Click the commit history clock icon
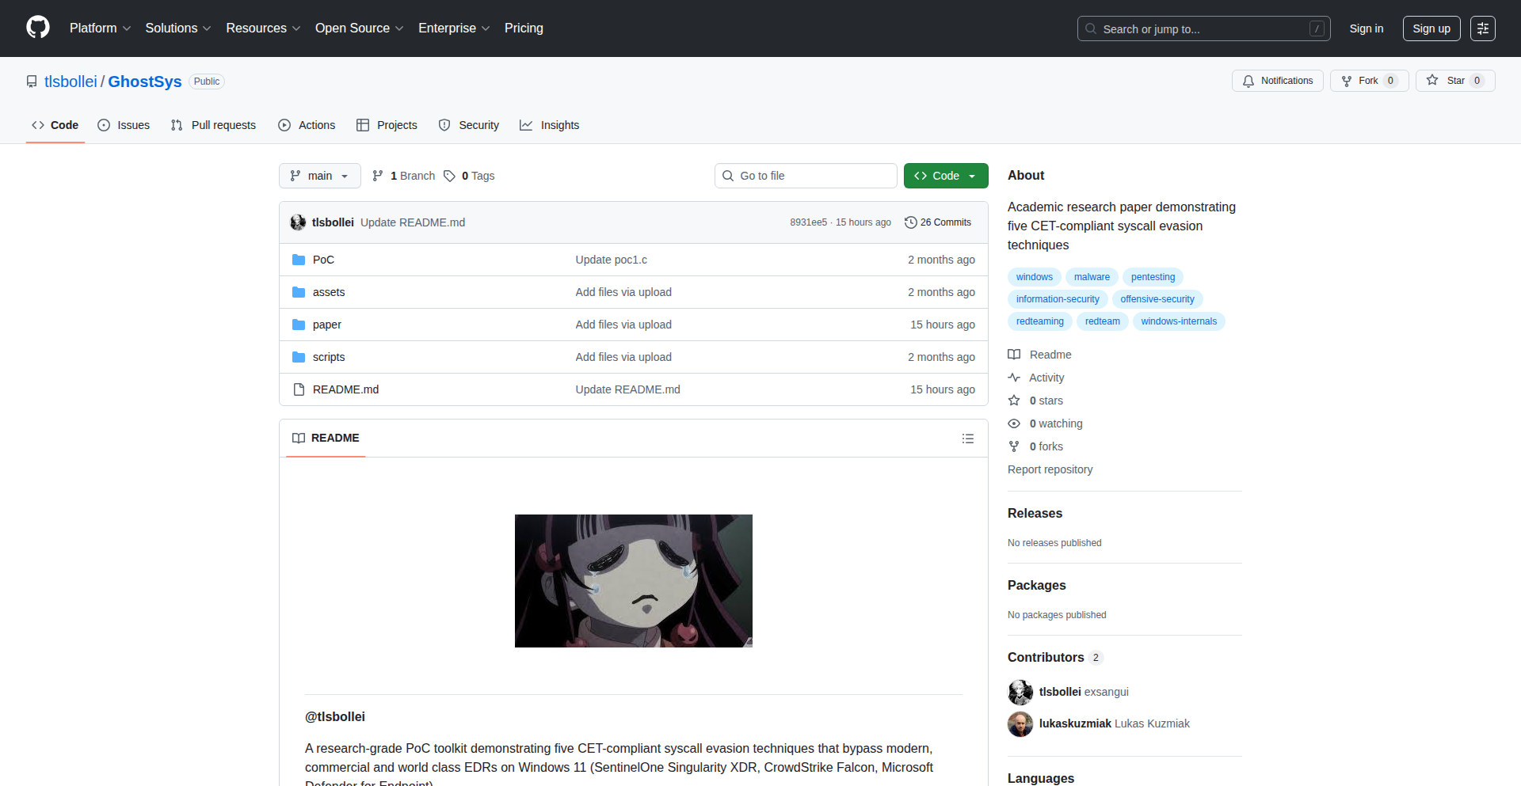 tap(910, 222)
